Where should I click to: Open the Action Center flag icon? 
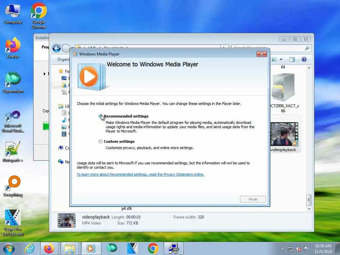(x=306, y=249)
